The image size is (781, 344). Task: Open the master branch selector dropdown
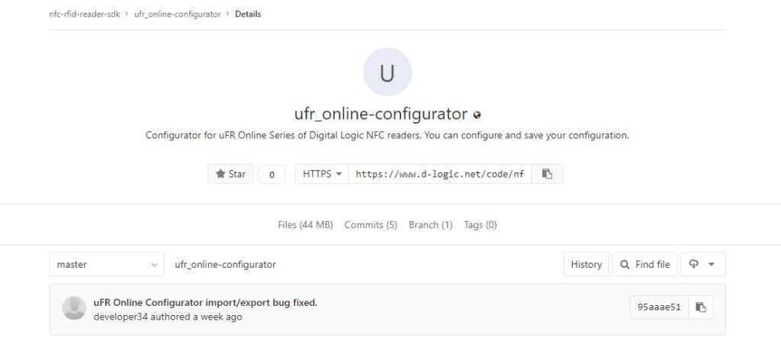(x=107, y=265)
